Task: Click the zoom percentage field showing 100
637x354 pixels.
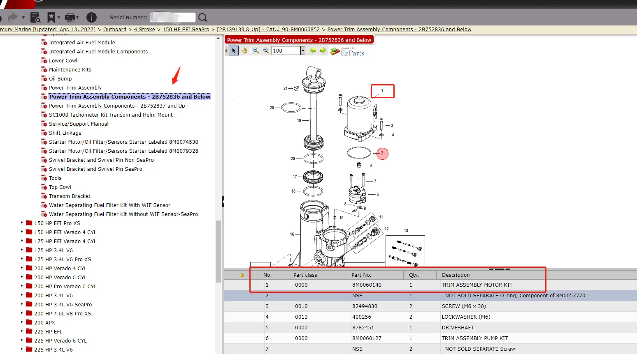Action: 286,51
